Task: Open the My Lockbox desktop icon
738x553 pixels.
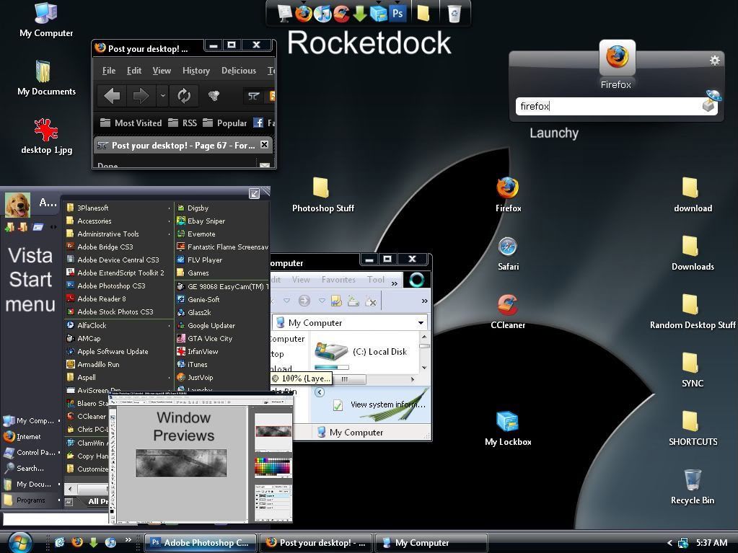Action: (508, 428)
